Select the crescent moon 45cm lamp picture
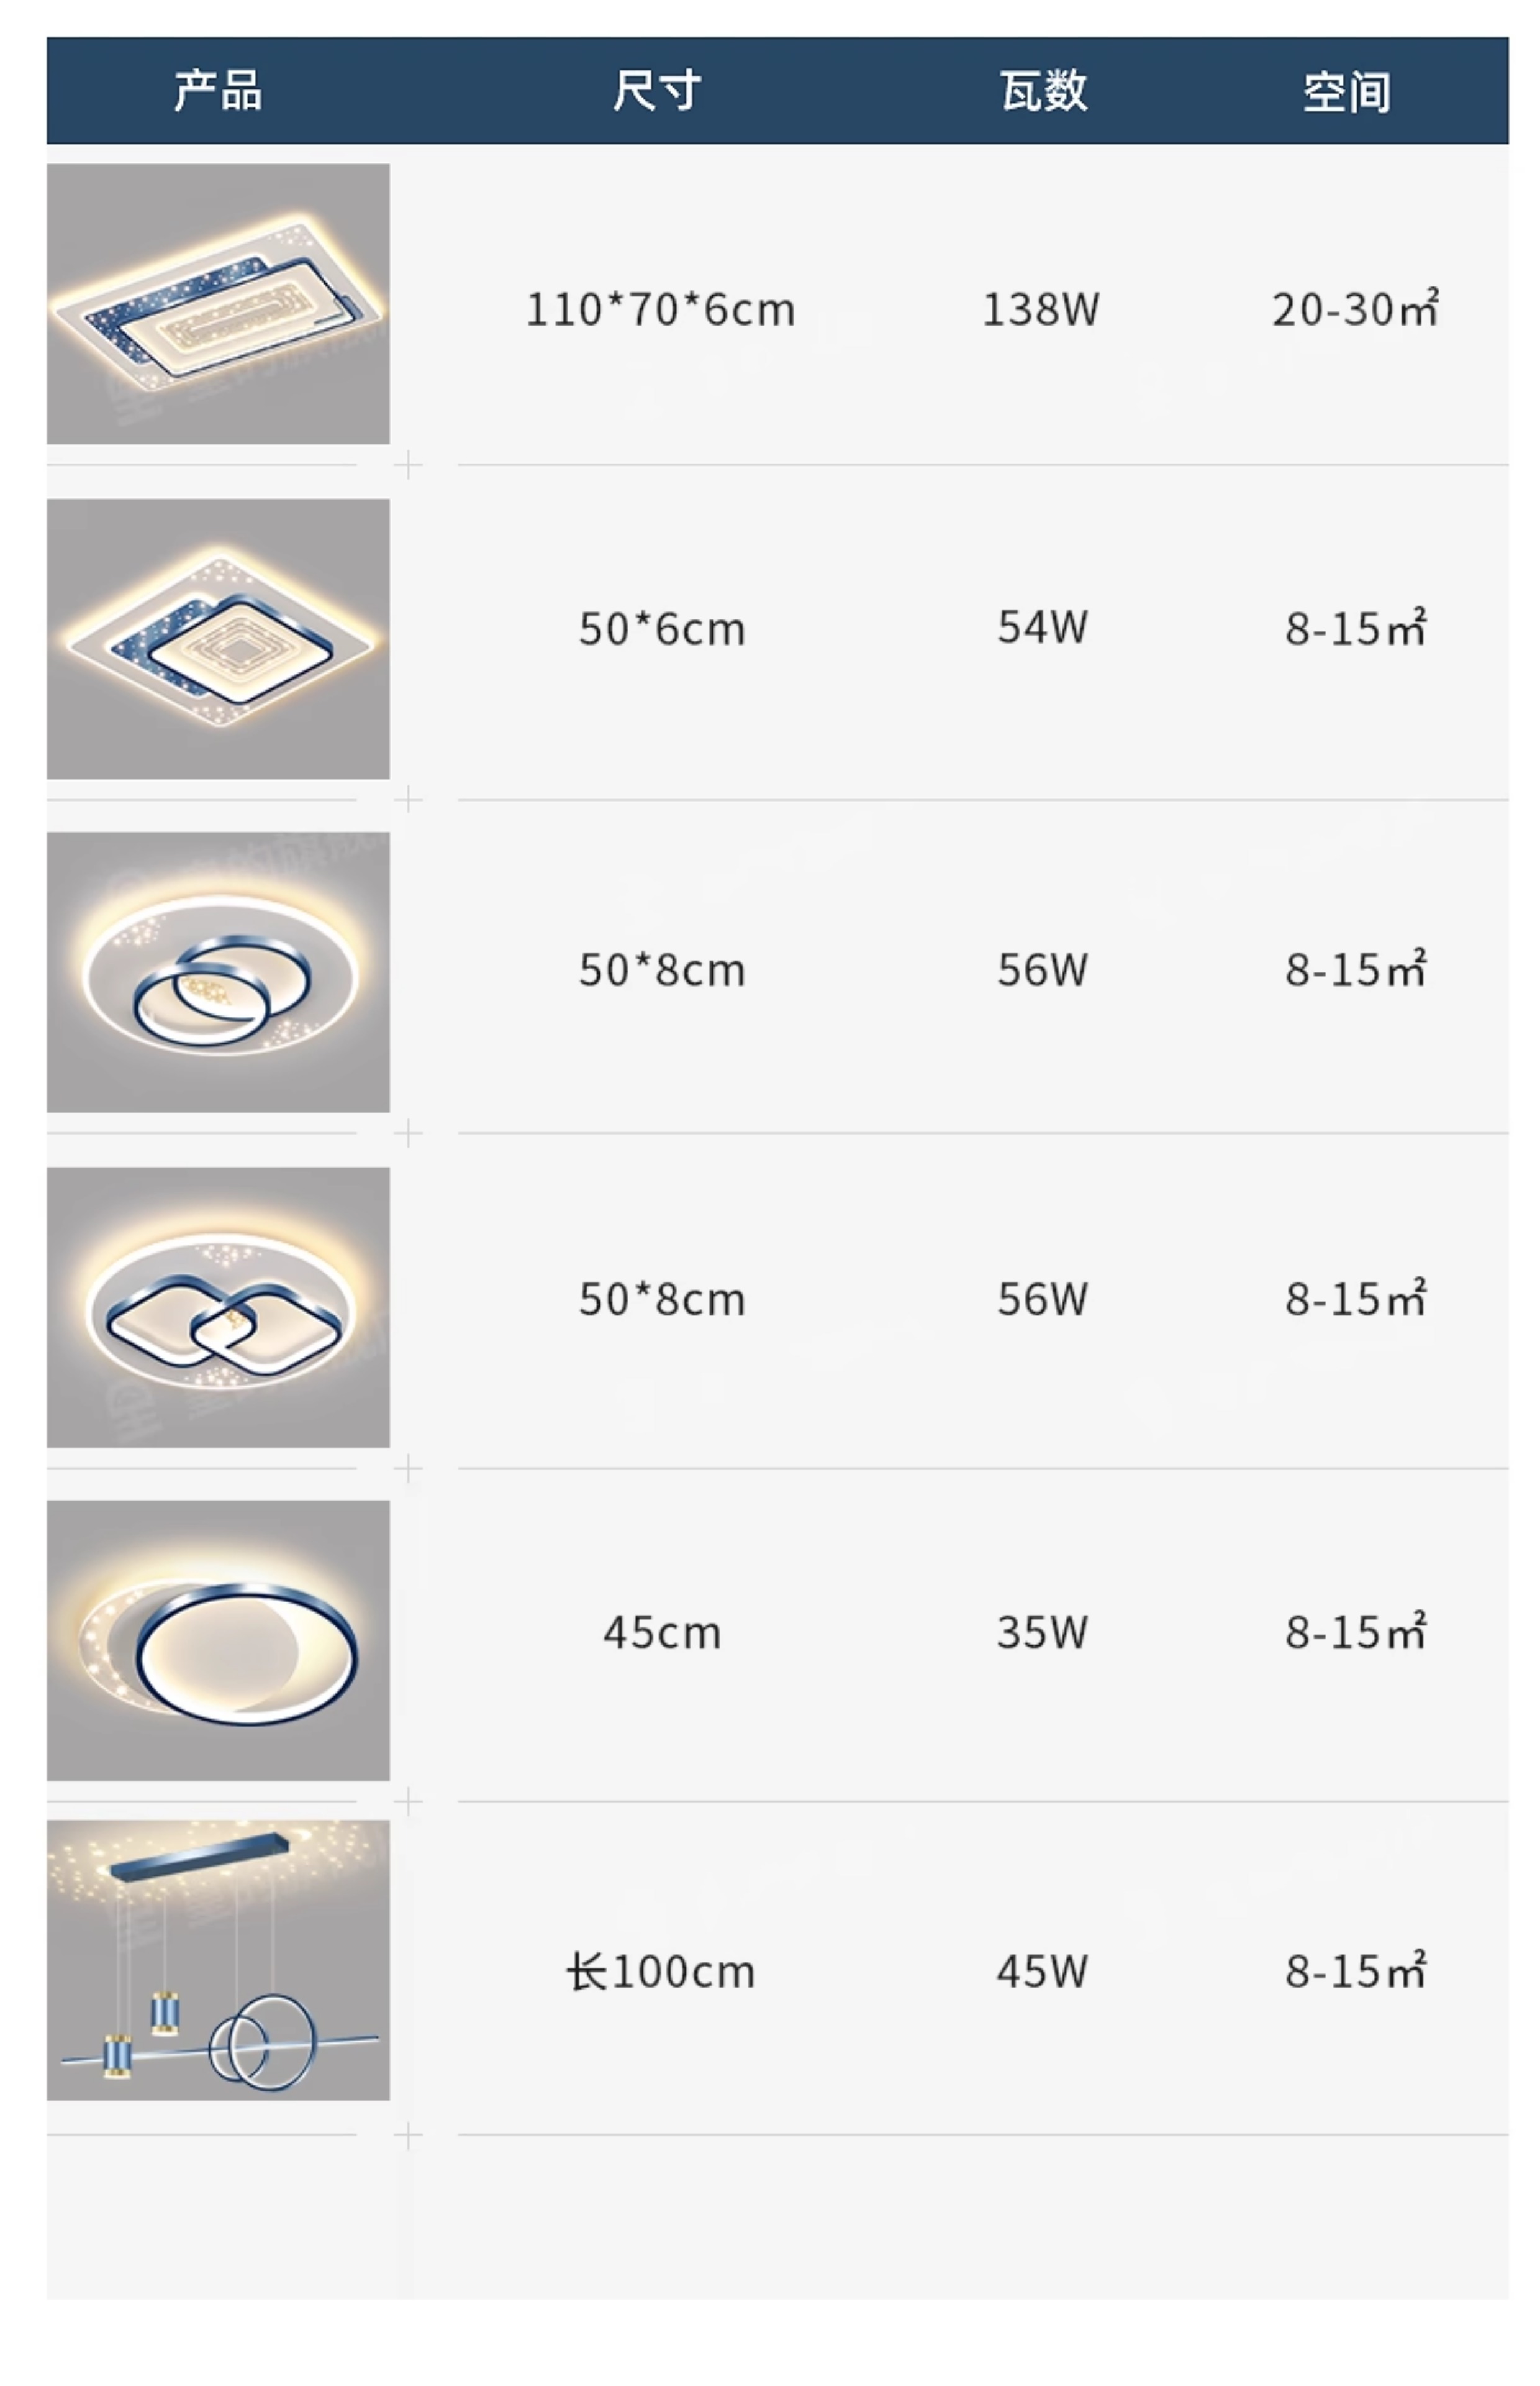Image resolution: width=1540 pixels, height=2386 pixels. tap(218, 1640)
